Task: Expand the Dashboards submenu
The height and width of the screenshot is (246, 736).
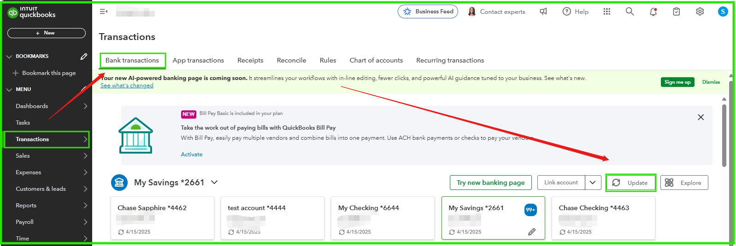Action: click(85, 106)
